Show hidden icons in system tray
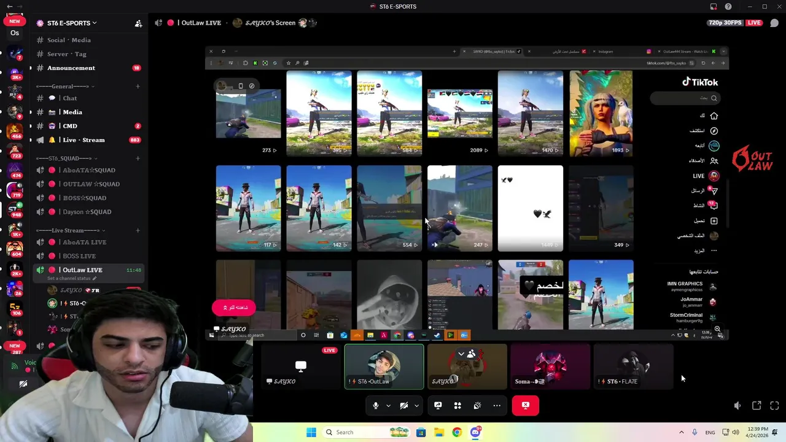786x442 pixels. pyautogui.click(x=681, y=432)
